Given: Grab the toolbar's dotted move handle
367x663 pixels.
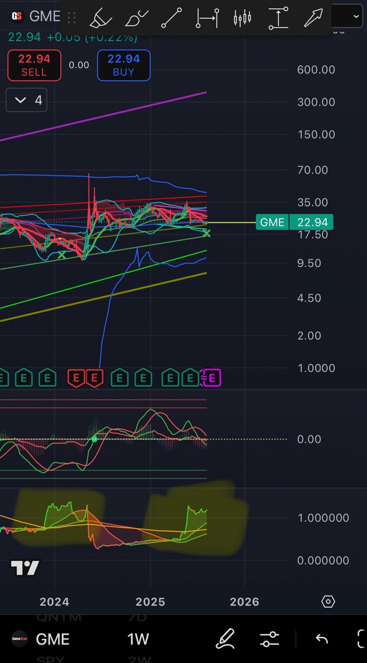Looking at the screenshot, I should click(71, 18).
